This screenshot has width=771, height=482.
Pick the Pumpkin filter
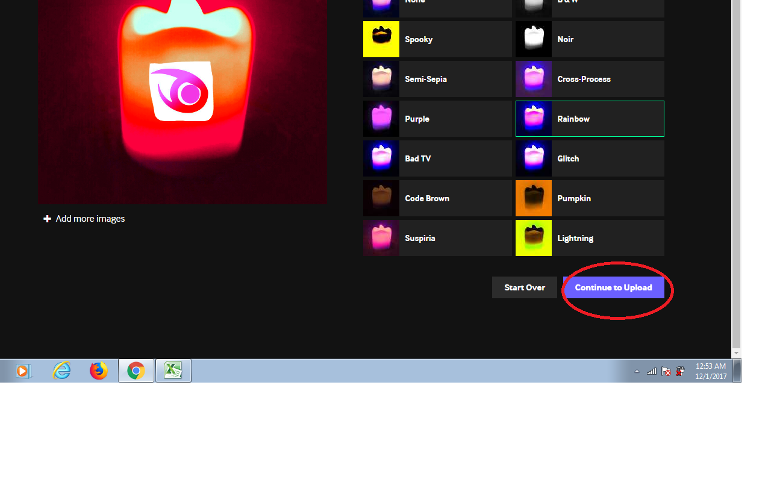[590, 198]
